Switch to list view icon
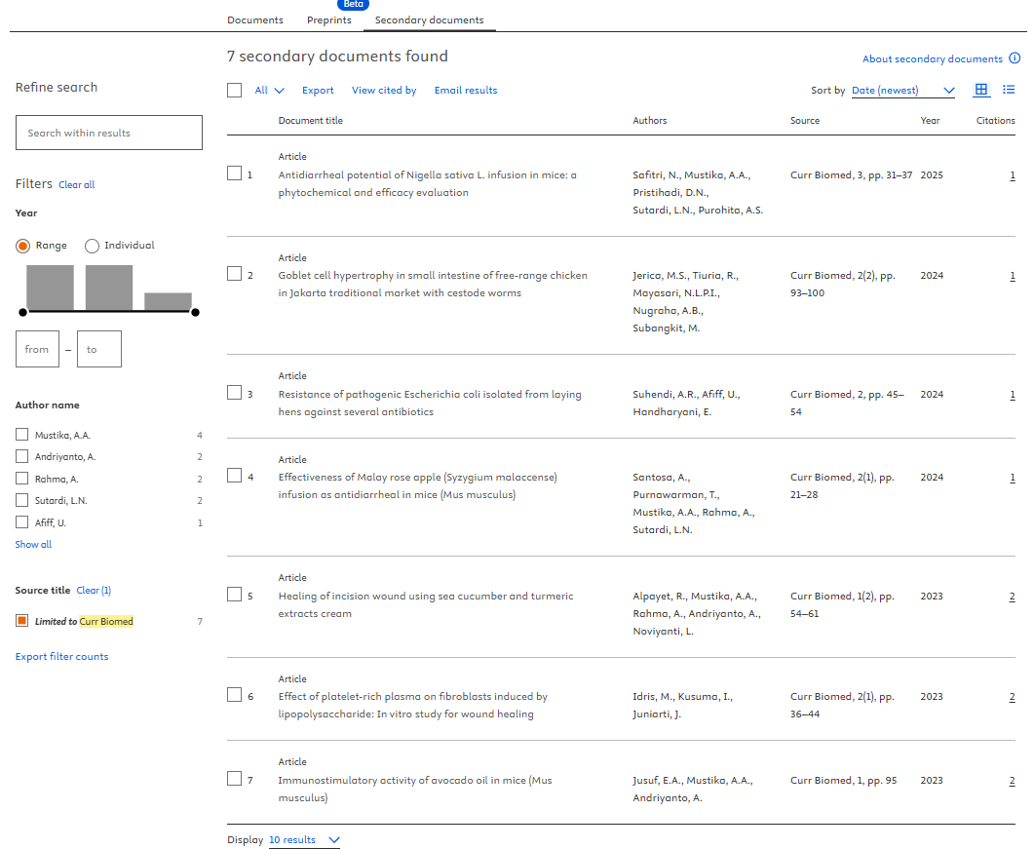The height and width of the screenshot is (849, 1034). [x=1009, y=90]
